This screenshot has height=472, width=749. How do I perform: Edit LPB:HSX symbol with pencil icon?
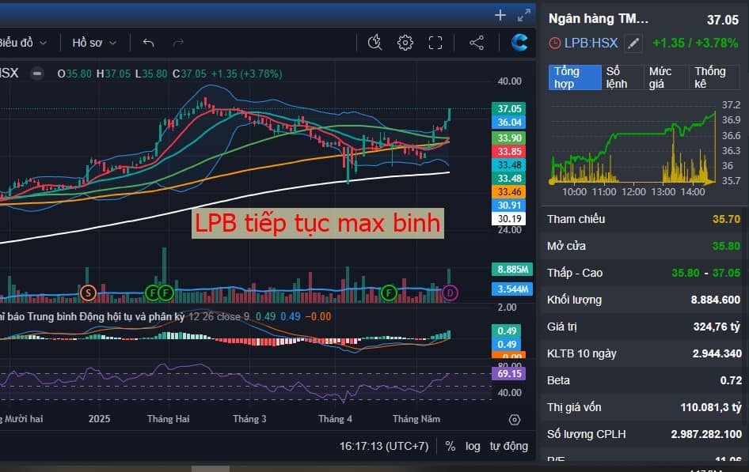(x=633, y=43)
